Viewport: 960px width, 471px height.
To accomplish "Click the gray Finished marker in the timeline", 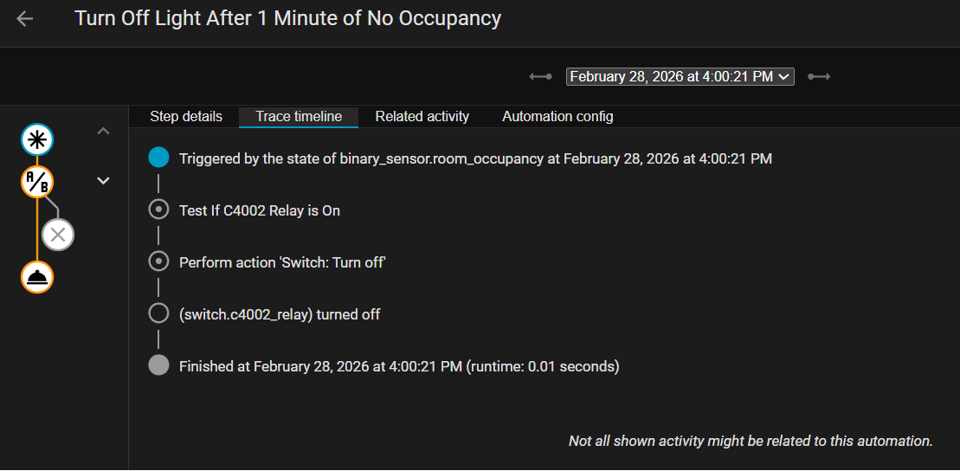I will click(158, 365).
